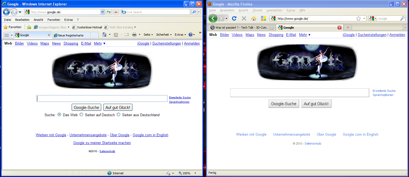The height and width of the screenshot is (177, 409).
Task: Click the Maps link in Firefox Google page
Action: pyautogui.click(x=250, y=35)
